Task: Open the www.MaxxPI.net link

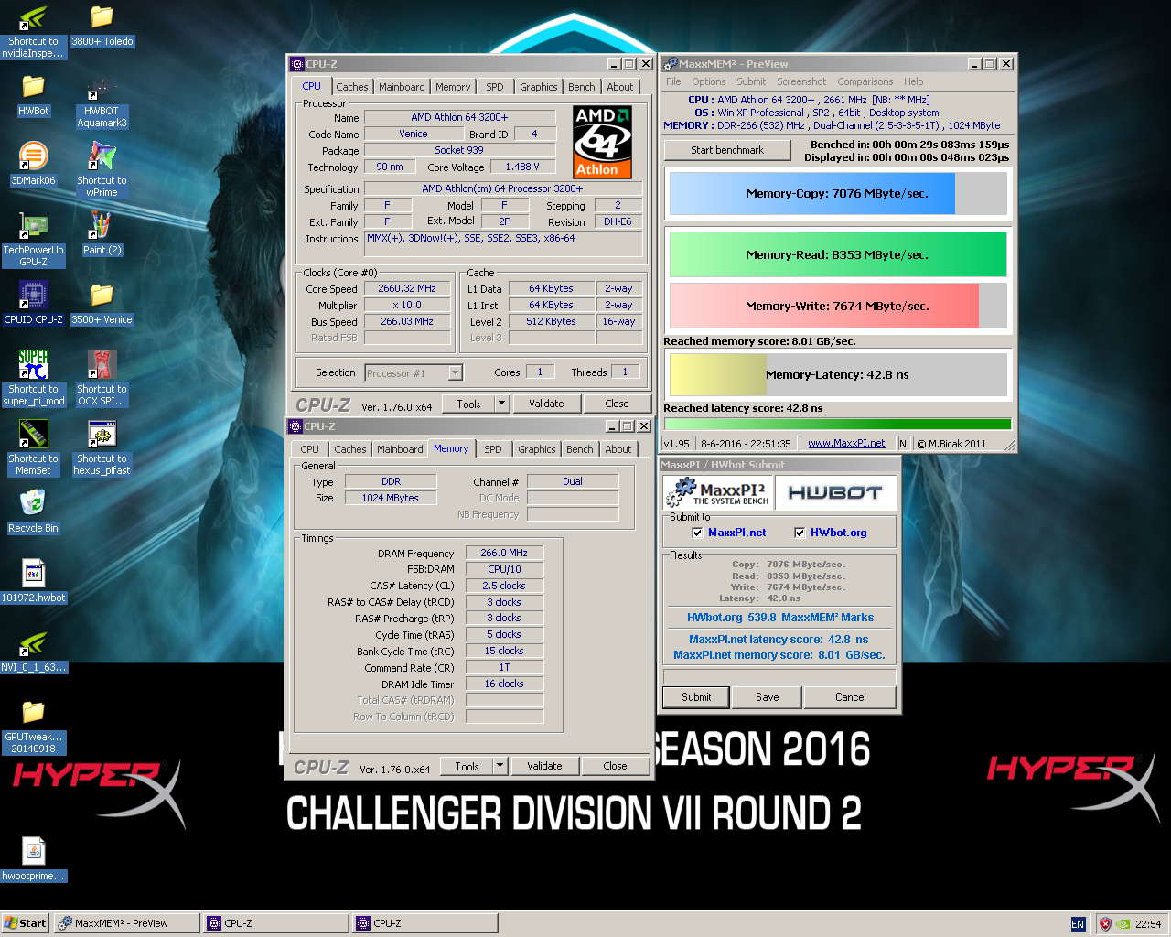Action: (x=846, y=443)
